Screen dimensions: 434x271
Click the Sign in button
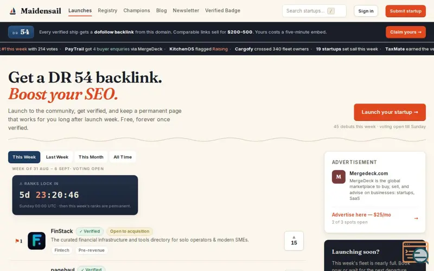[366, 11]
